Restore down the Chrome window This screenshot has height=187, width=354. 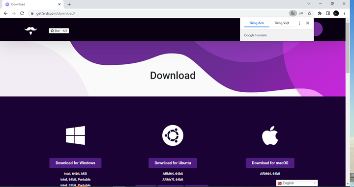tap(332, 3)
